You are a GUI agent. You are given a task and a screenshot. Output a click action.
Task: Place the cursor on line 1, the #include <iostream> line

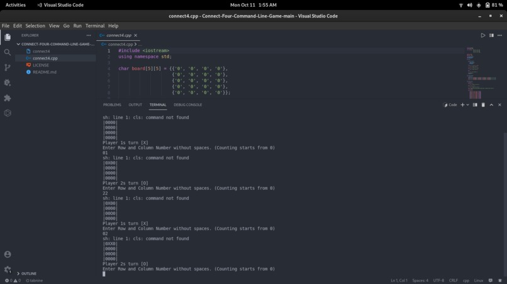(143, 51)
